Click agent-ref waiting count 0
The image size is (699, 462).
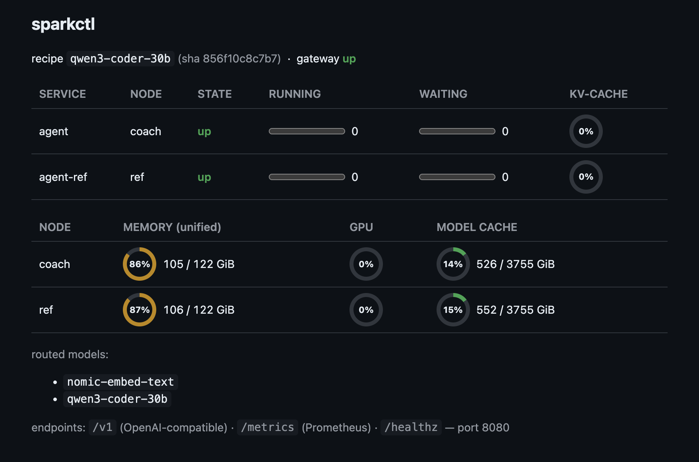coord(505,177)
